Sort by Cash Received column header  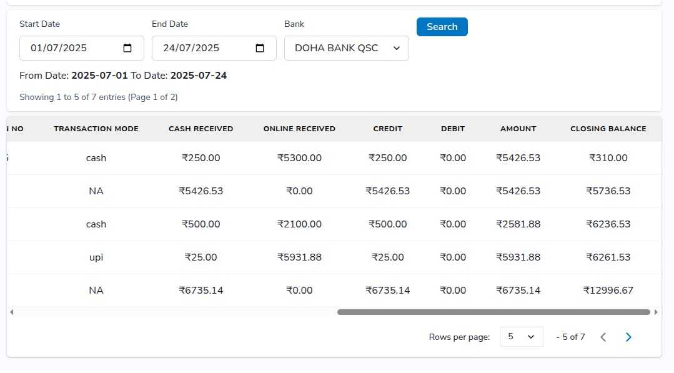[201, 129]
